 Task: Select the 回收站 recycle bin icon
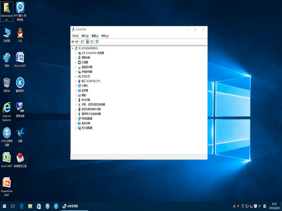pos(7,85)
